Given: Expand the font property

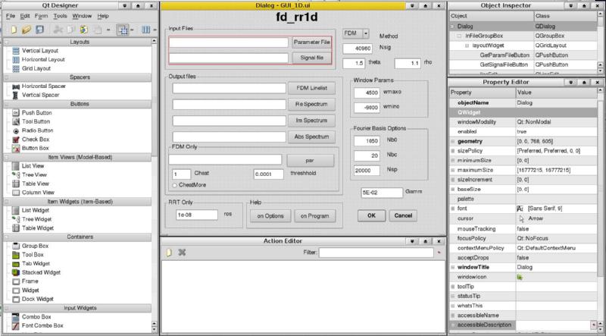Looking at the screenshot, I should (452, 209).
